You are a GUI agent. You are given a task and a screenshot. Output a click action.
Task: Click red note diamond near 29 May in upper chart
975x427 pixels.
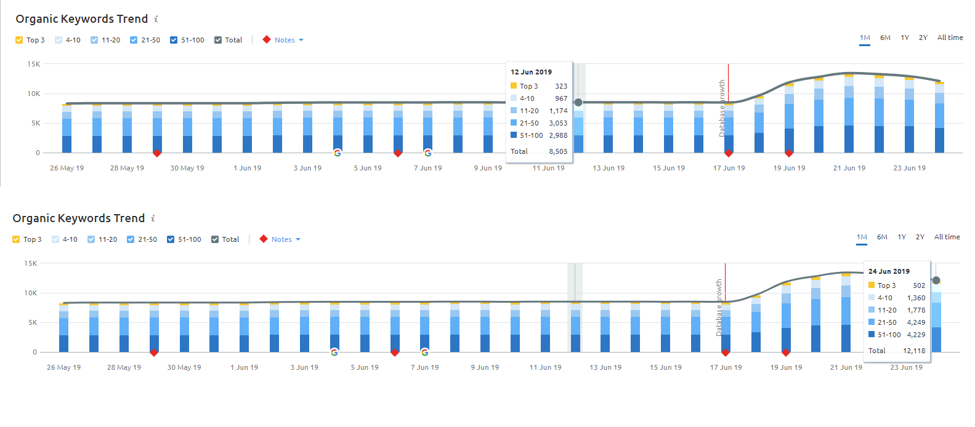pyautogui.click(x=157, y=153)
